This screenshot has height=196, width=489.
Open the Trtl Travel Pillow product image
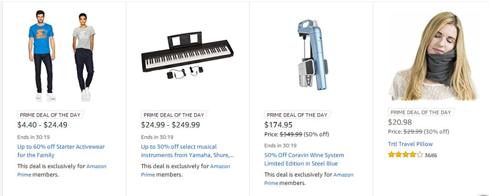(x=433, y=56)
